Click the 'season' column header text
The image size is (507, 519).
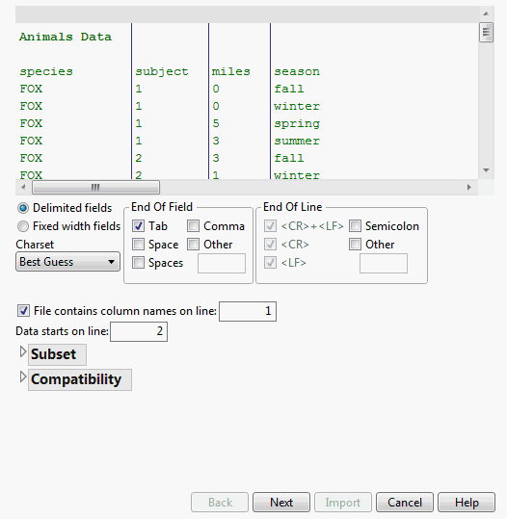click(x=297, y=71)
